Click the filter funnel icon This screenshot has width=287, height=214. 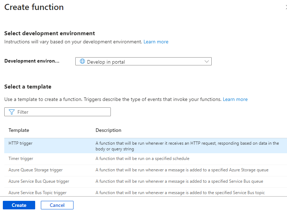coord(11,112)
